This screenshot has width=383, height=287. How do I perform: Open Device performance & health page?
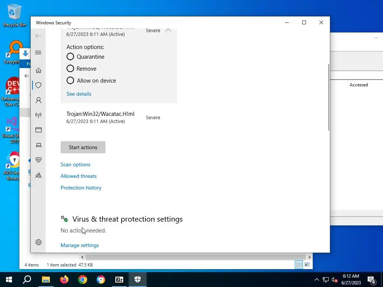(39, 160)
